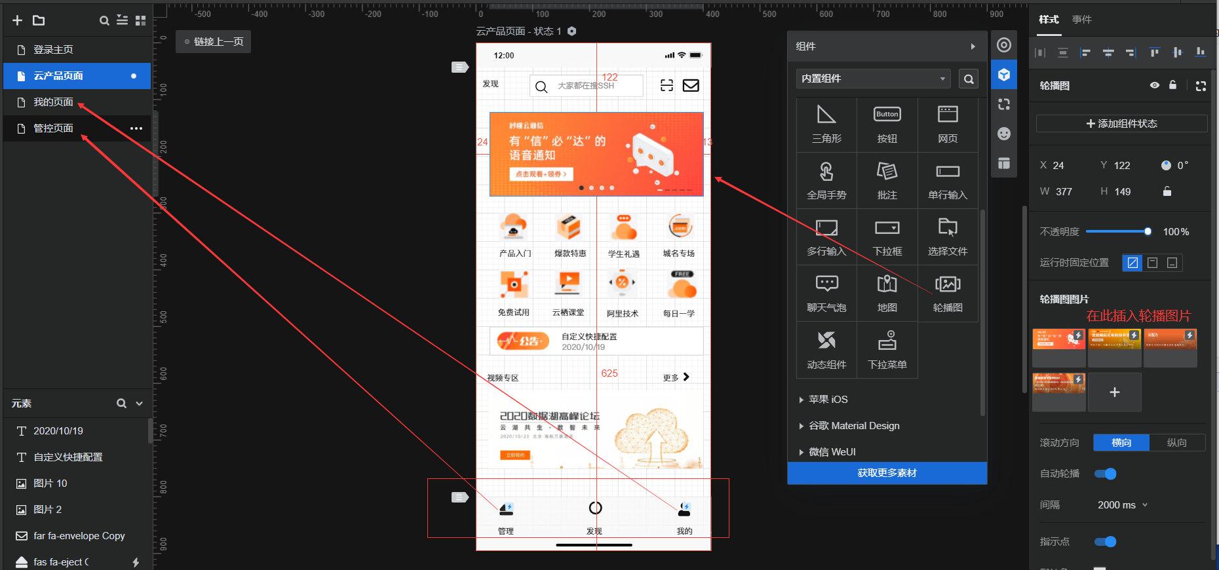Select the 下拉框 dropdown box component
This screenshot has width=1219, height=570.
pos(887,237)
